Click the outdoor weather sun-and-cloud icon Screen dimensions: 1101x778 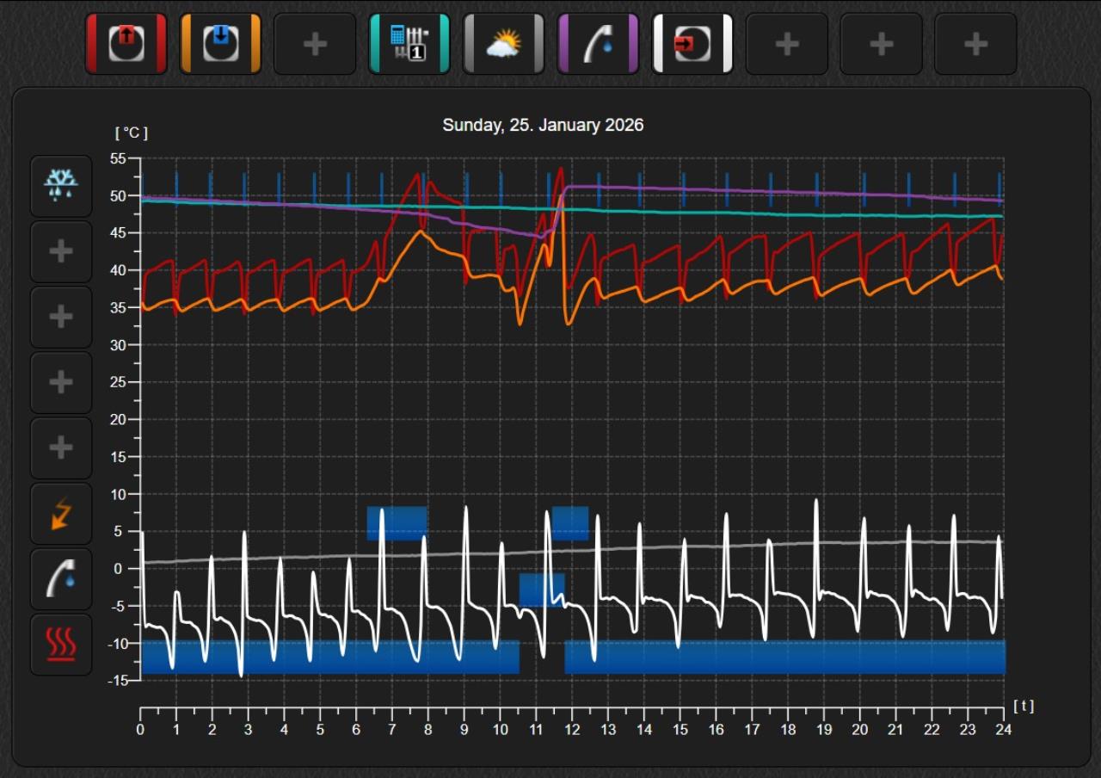point(503,44)
